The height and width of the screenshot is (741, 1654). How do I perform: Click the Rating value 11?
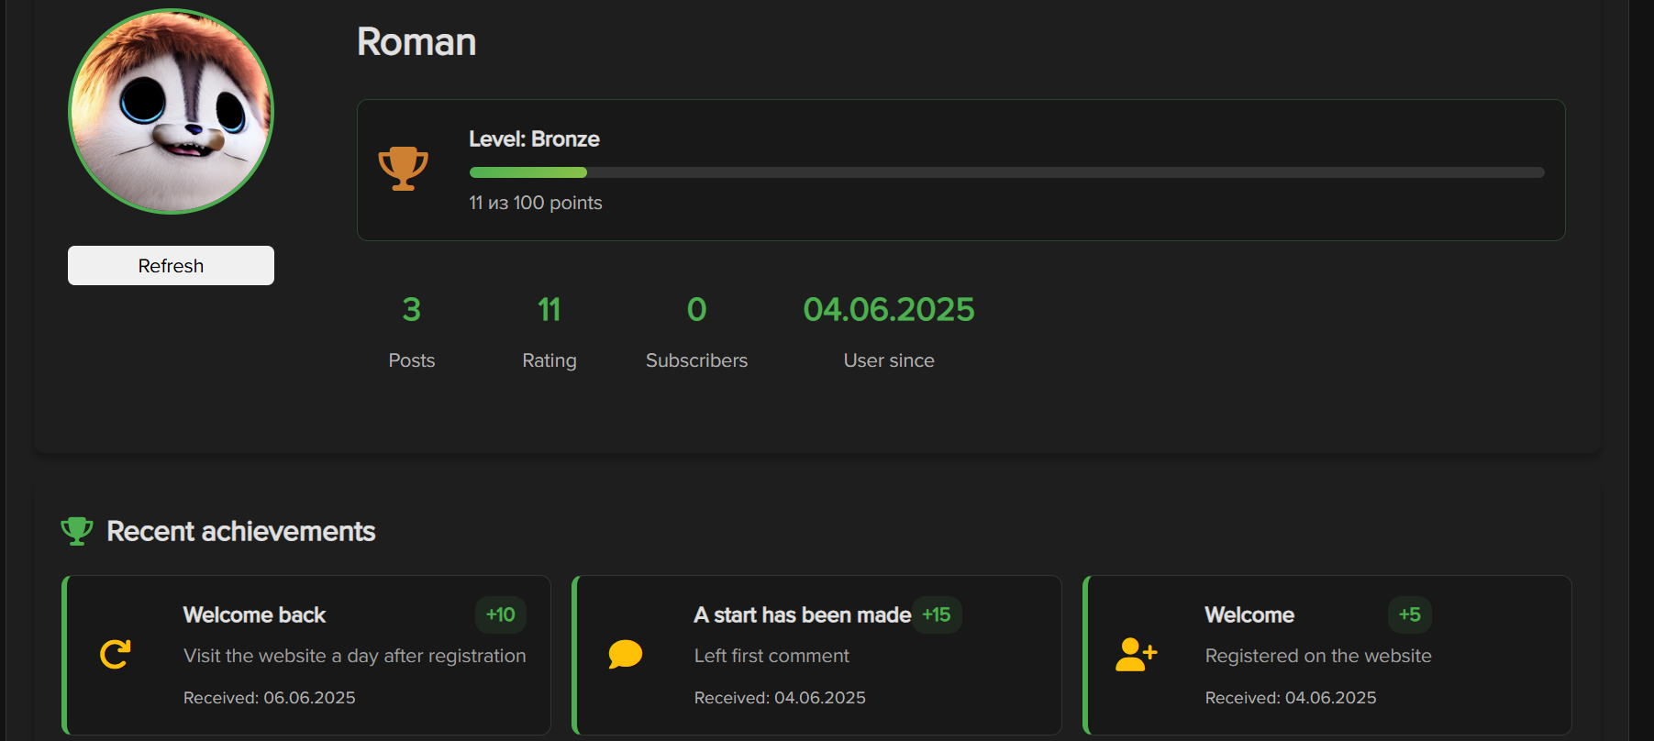pyautogui.click(x=549, y=310)
